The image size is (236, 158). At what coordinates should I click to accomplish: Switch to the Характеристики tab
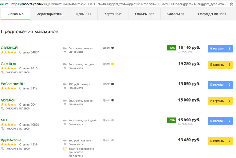pyautogui.click(x=49, y=14)
